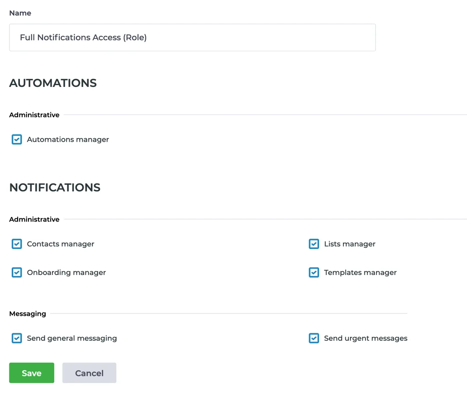Toggle the Contacts manager permission
The image size is (467, 395).
pyautogui.click(x=16, y=244)
